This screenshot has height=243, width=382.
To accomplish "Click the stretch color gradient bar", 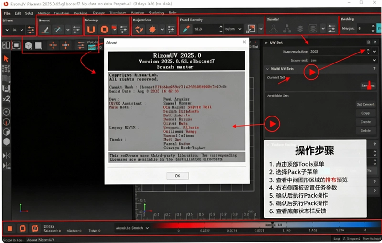I will click(x=265, y=225).
